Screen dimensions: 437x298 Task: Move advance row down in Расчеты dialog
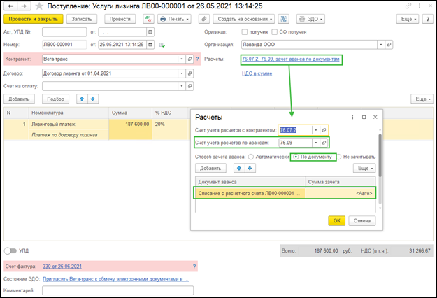coord(250,168)
